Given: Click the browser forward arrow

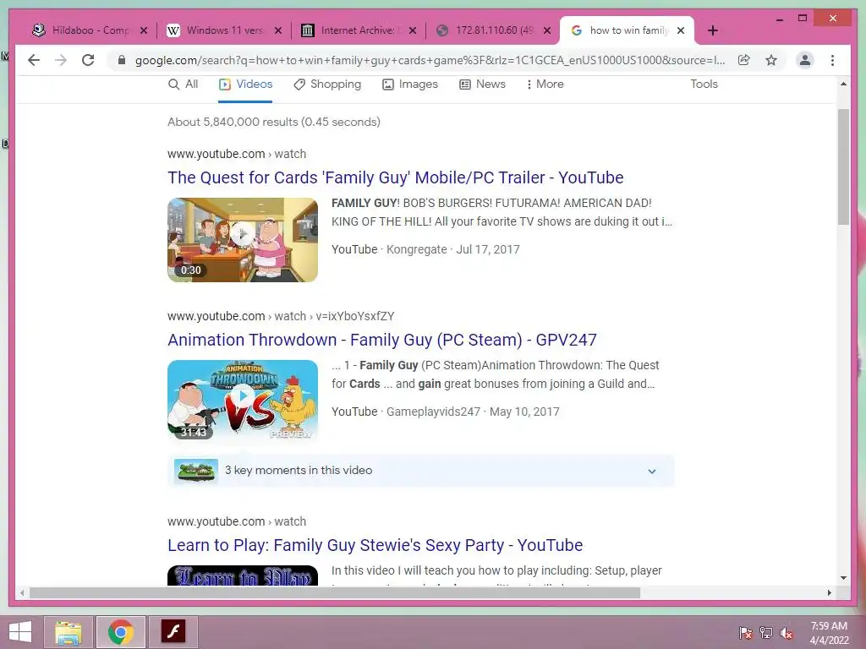Looking at the screenshot, I should coord(61,60).
